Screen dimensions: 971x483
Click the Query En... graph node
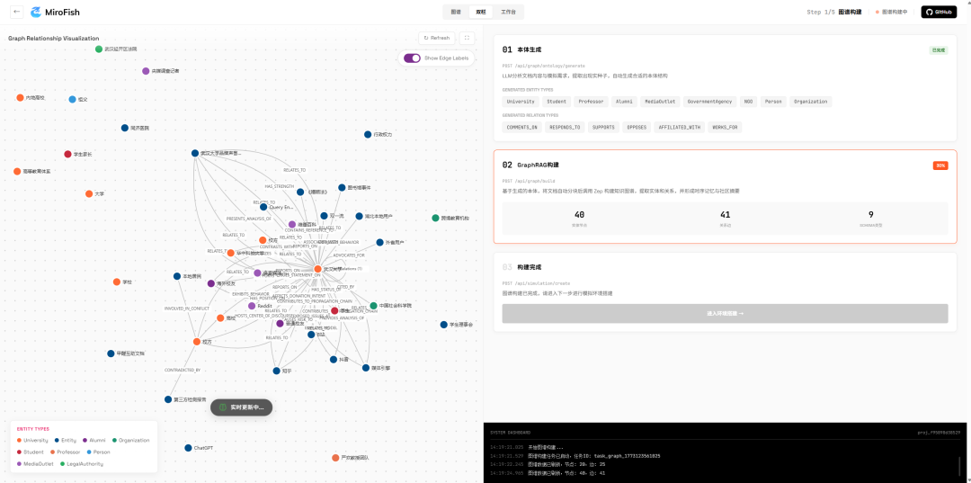(x=263, y=207)
